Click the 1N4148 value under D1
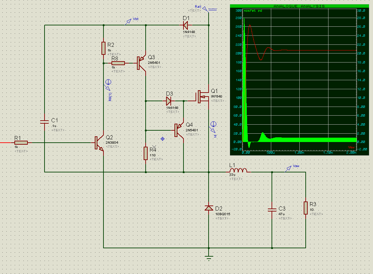 pyautogui.click(x=189, y=32)
